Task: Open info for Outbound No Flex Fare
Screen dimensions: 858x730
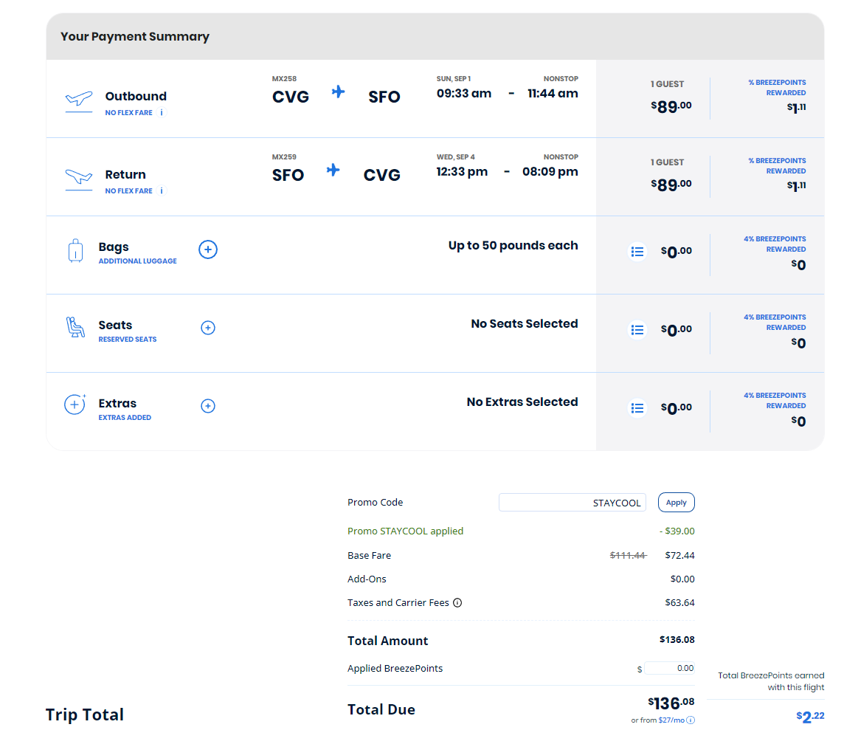Action: coord(162,113)
